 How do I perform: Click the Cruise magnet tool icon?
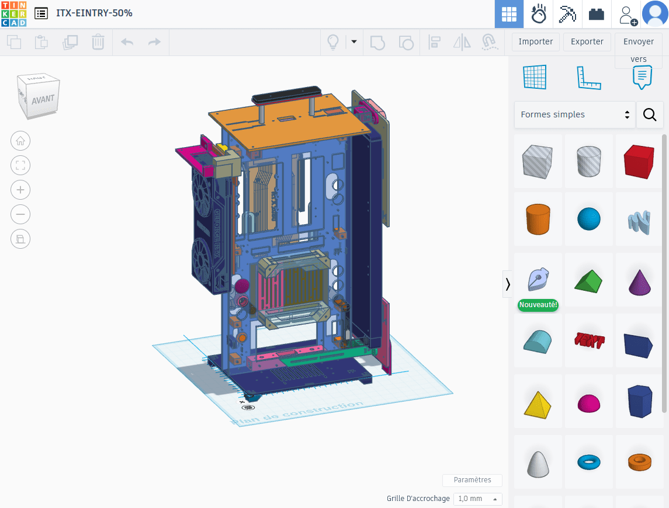(490, 42)
